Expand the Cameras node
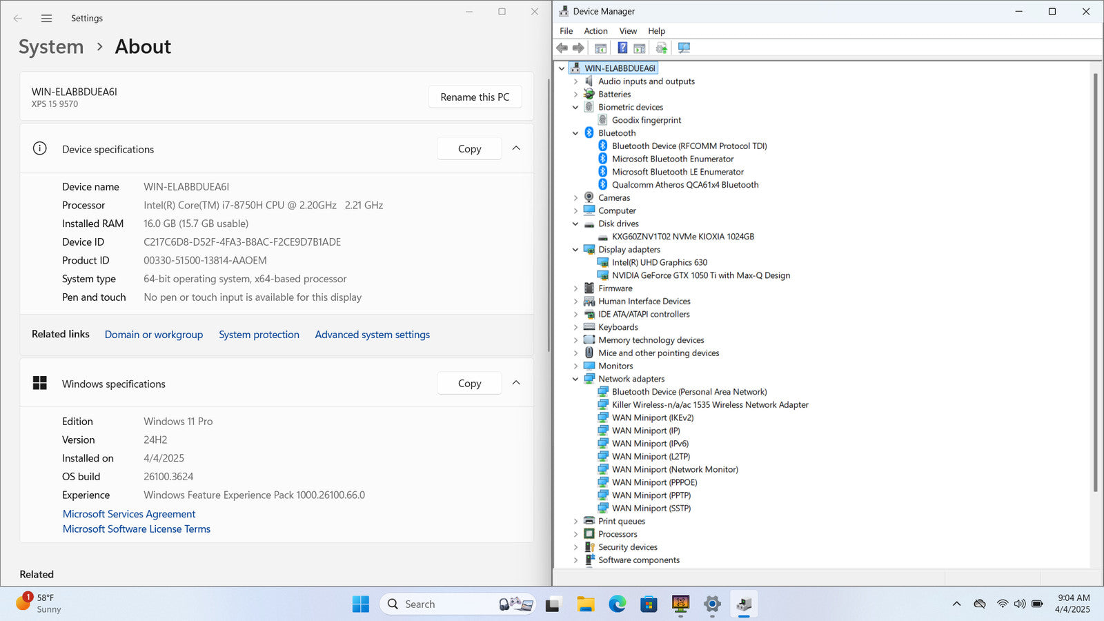The height and width of the screenshot is (621, 1104). [x=575, y=198]
